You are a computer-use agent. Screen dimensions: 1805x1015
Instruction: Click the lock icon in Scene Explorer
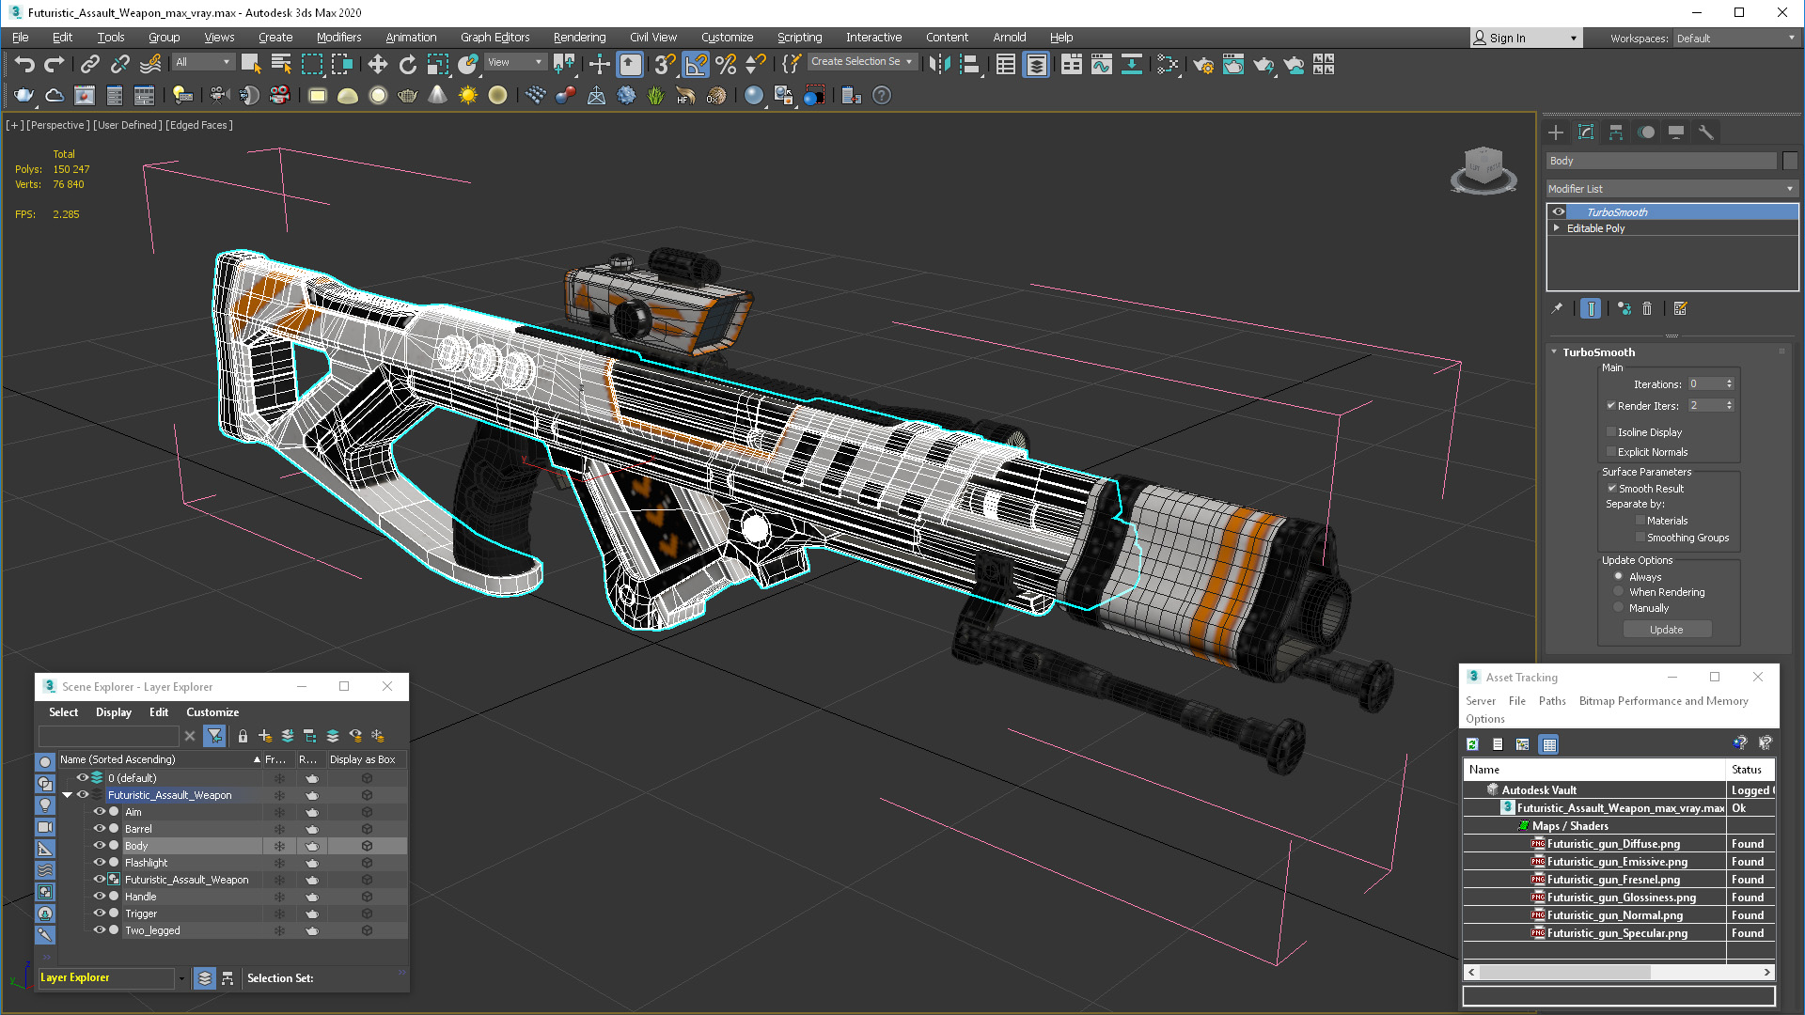click(x=243, y=736)
